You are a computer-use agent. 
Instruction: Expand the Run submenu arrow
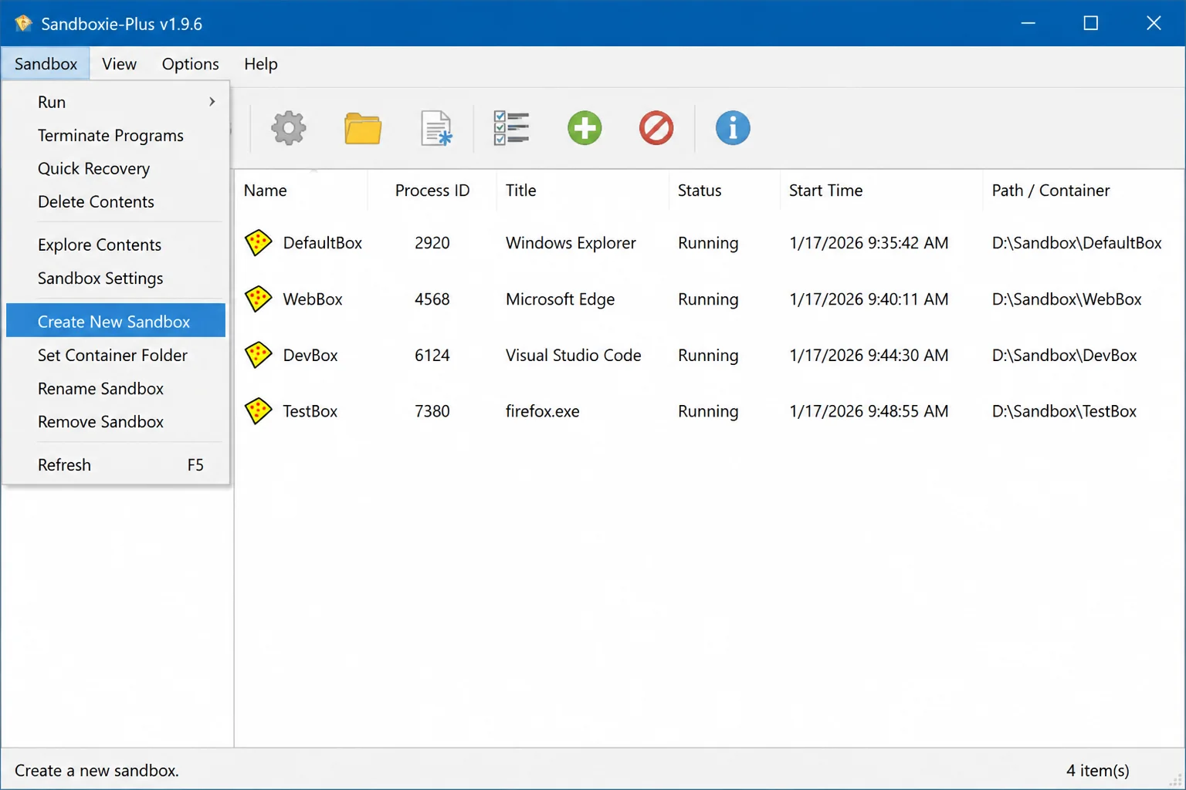tap(212, 102)
